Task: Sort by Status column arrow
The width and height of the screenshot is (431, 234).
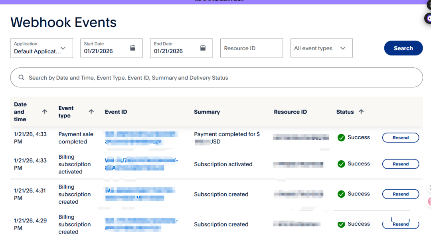Action: pyautogui.click(x=361, y=112)
